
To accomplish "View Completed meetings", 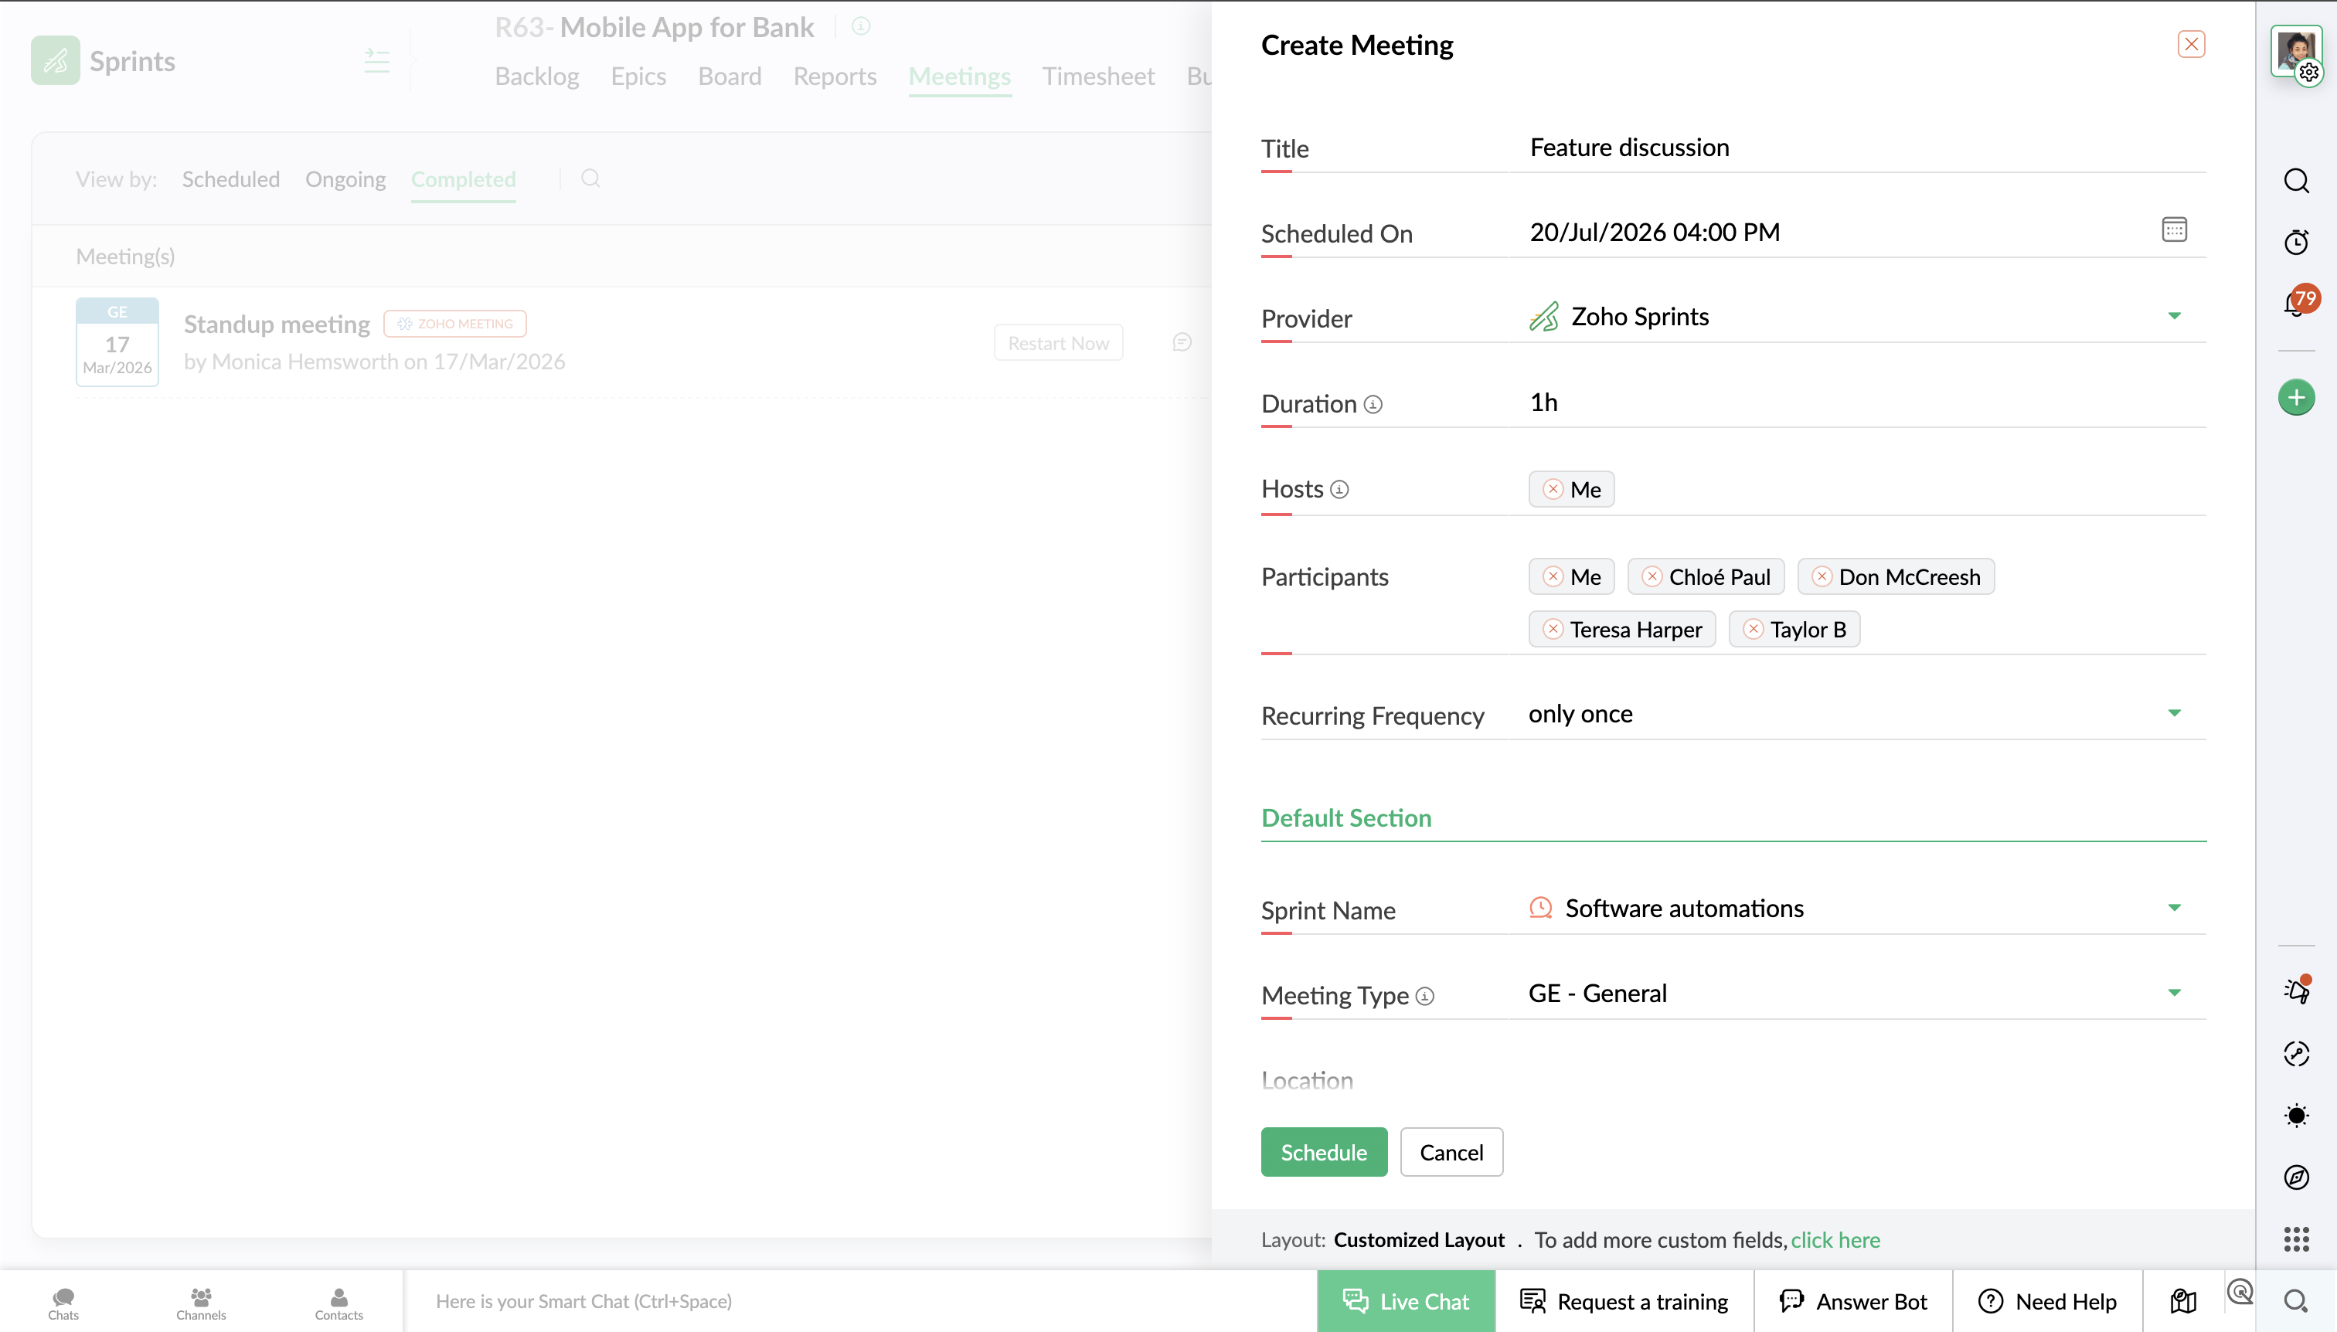I will click(463, 179).
